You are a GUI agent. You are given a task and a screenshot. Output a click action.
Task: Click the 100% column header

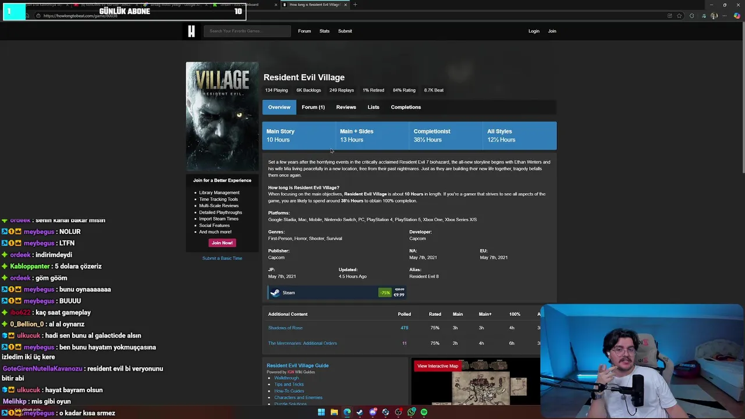click(515, 314)
